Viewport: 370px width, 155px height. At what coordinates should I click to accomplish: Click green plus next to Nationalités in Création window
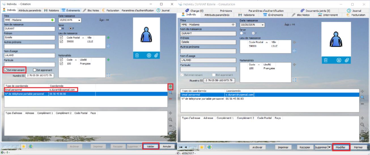108,60
